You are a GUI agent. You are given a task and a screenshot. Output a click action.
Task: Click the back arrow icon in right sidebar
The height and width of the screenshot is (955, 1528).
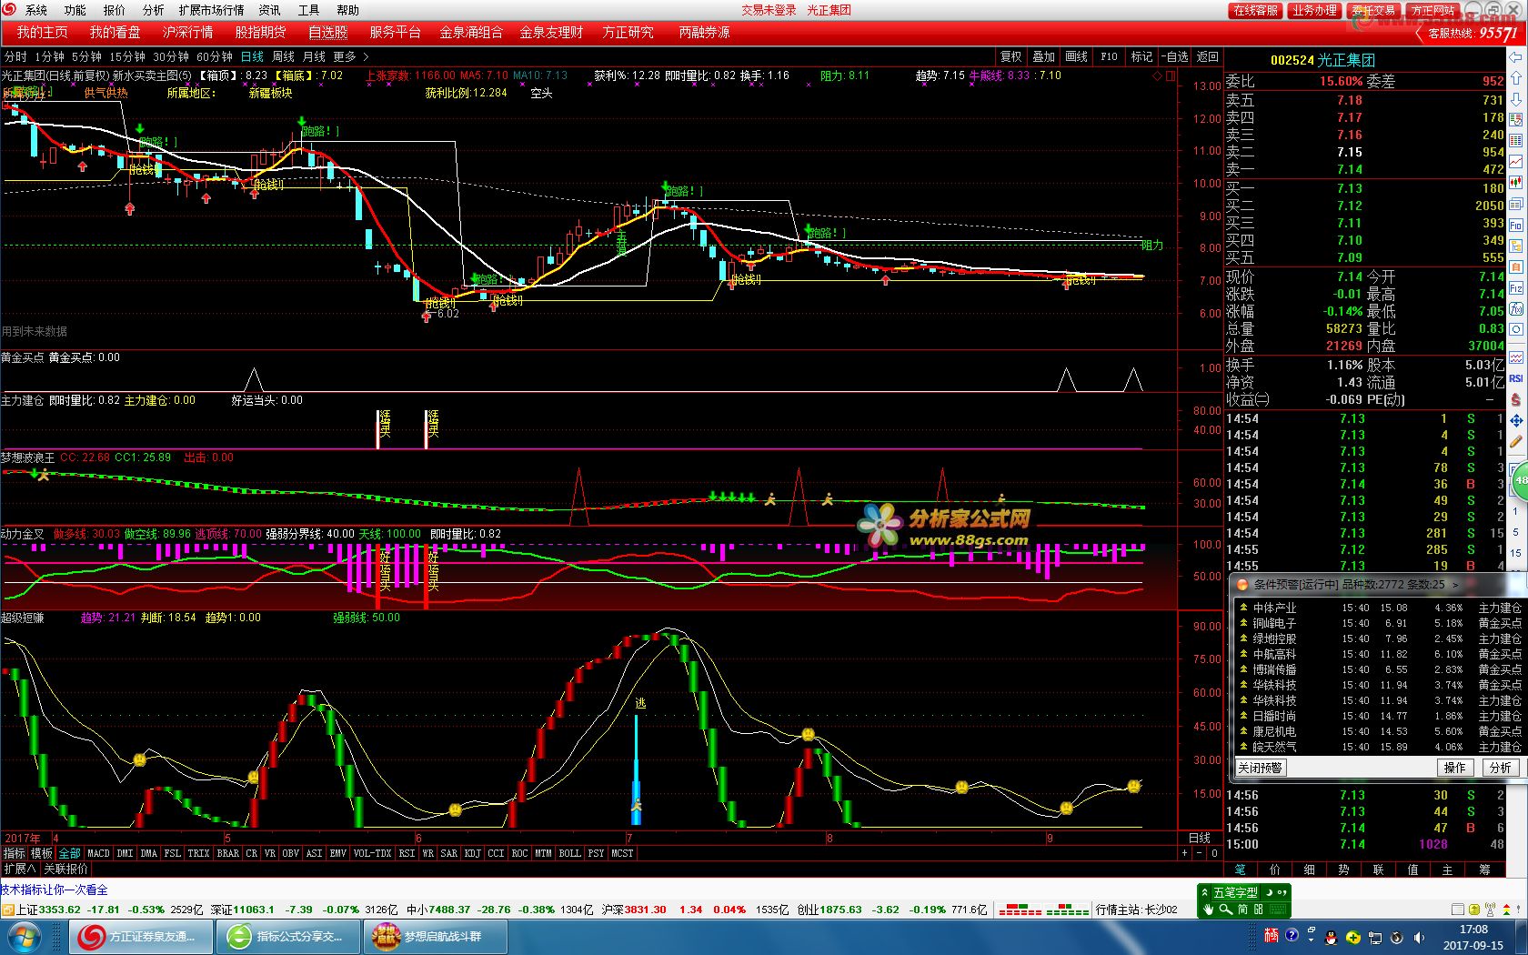click(1516, 57)
